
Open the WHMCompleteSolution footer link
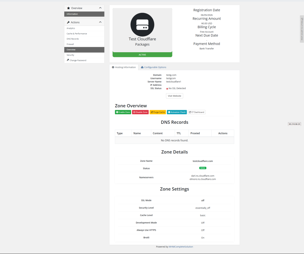point(181,247)
